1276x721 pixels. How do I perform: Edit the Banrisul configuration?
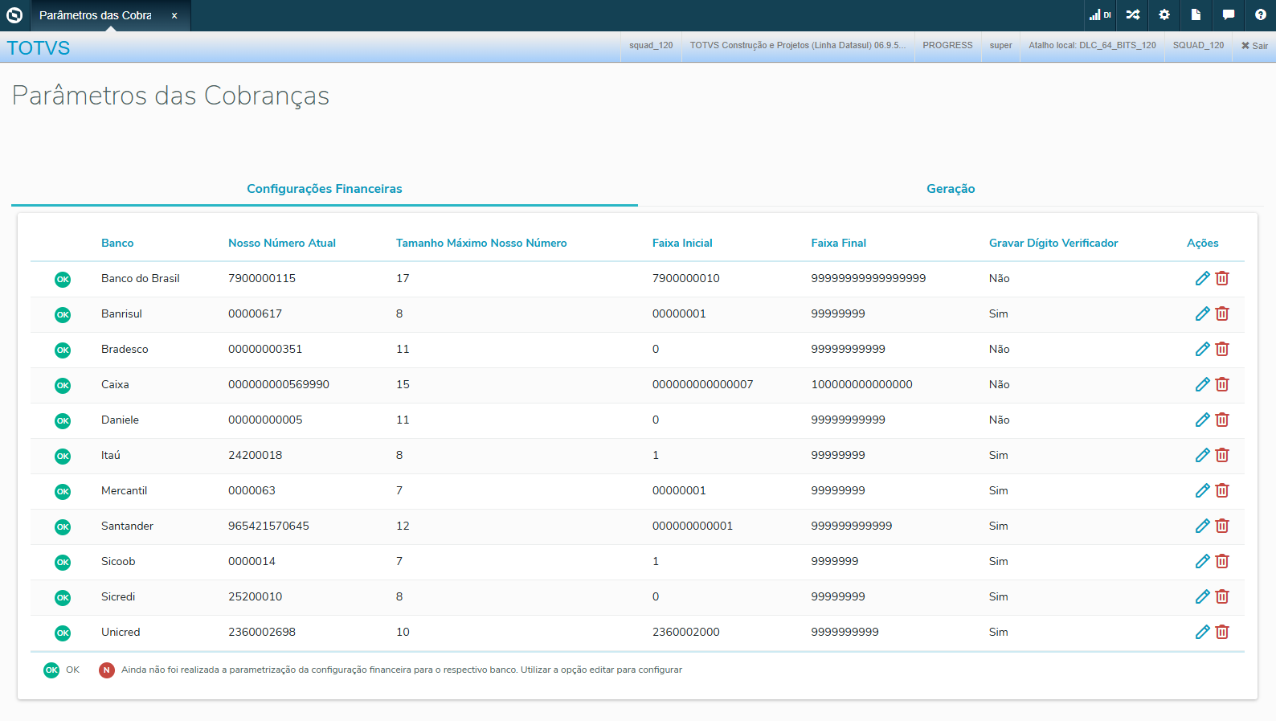click(1202, 313)
